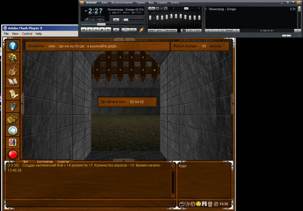Click the Winamp lightning bolt icon

[x=142, y=30]
